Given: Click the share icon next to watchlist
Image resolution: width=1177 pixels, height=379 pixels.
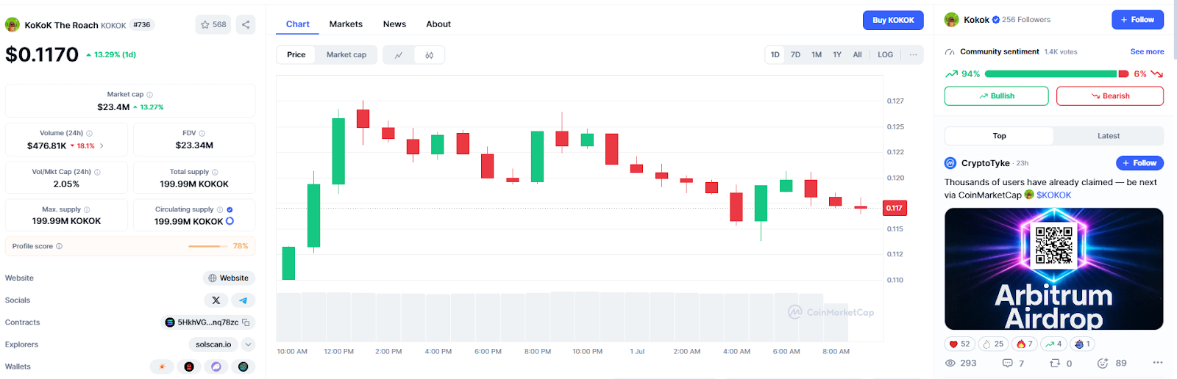Looking at the screenshot, I should 246,24.
